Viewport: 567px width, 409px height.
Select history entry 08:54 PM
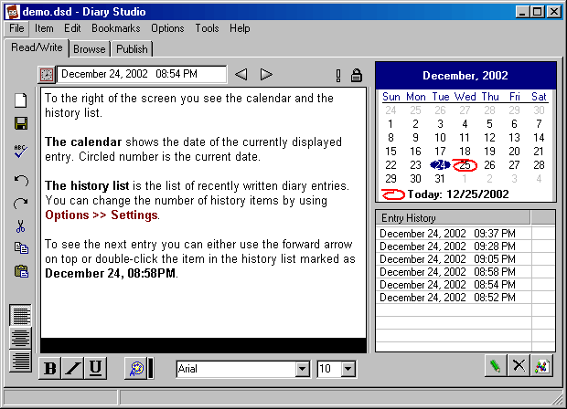pyautogui.click(x=454, y=285)
